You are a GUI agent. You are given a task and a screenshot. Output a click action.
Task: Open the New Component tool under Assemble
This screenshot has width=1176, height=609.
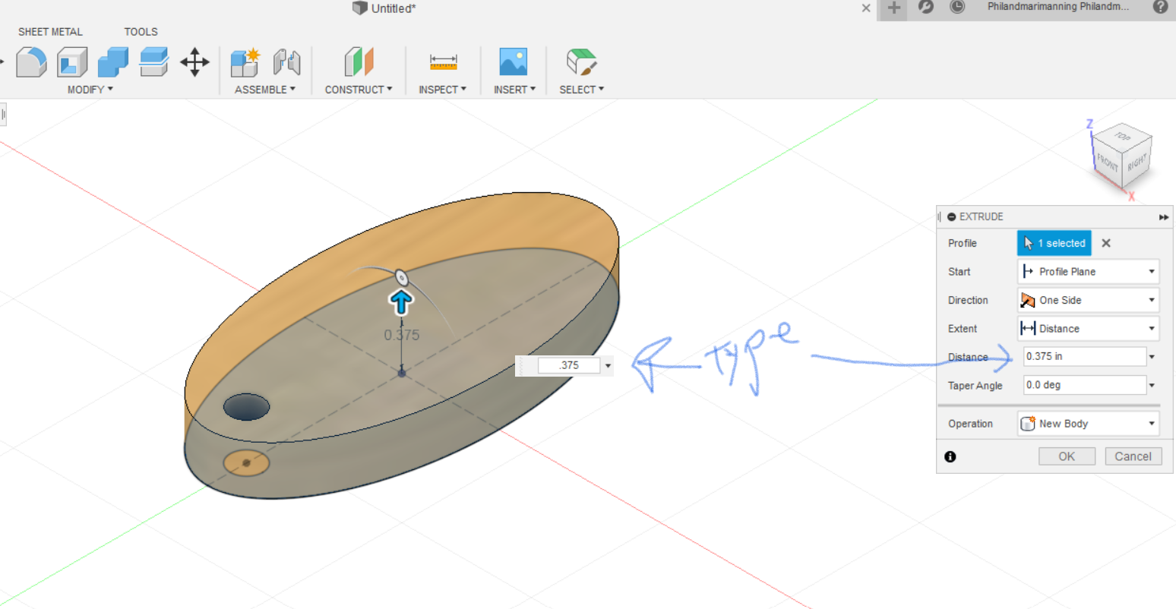point(245,62)
